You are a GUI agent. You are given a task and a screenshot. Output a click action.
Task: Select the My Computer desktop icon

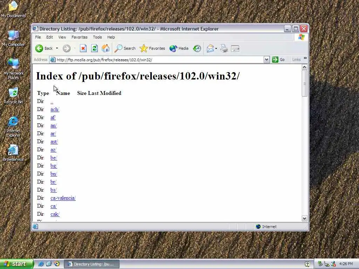pos(13,38)
